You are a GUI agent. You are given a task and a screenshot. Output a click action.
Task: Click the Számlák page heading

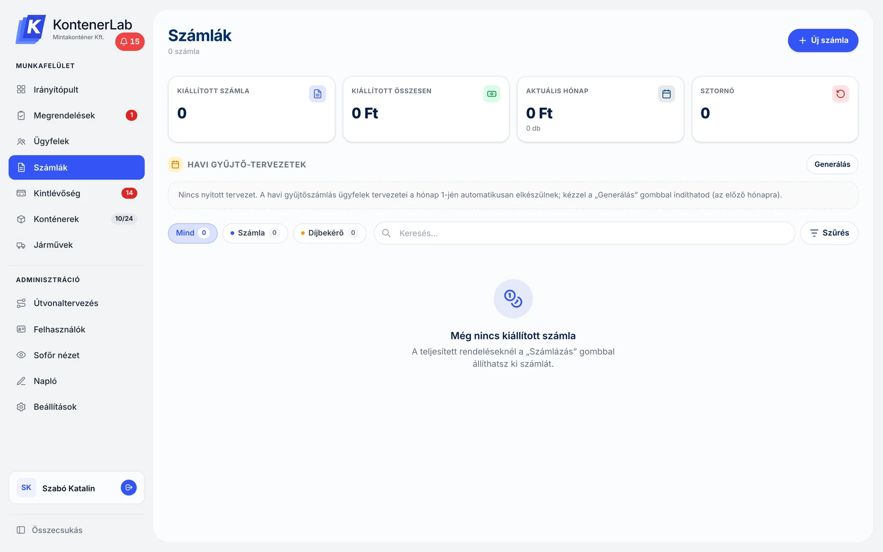pyautogui.click(x=200, y=35)
